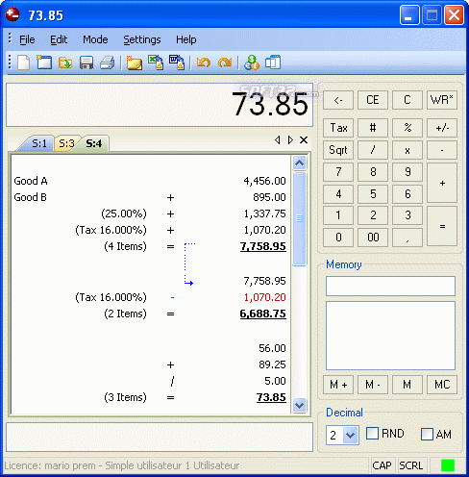
Task: Open the Edit menu
Action: [59, 39]
